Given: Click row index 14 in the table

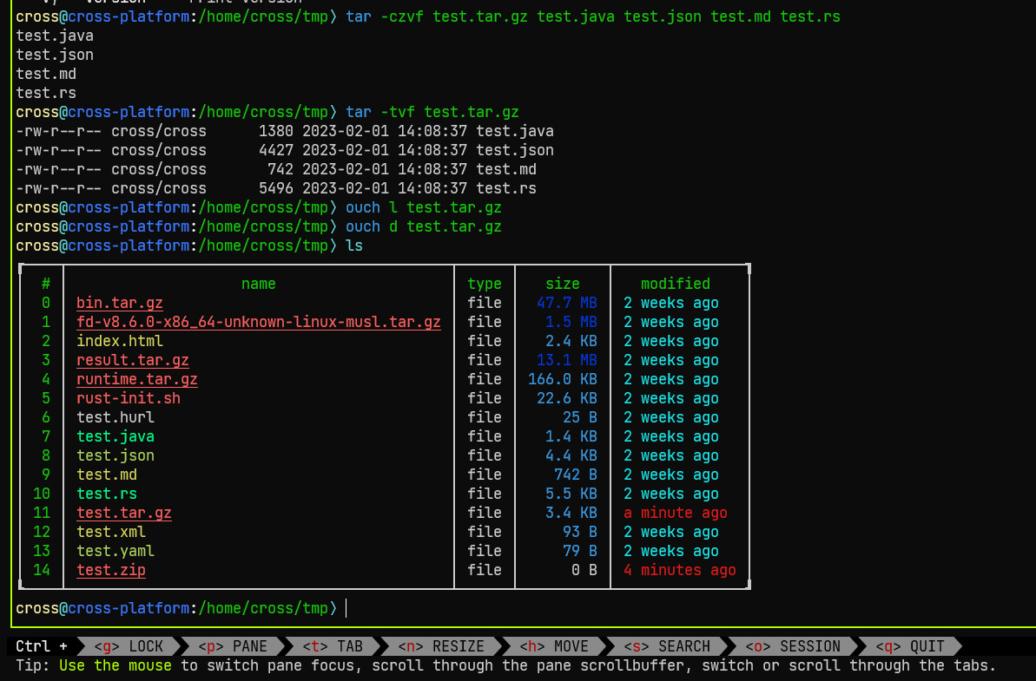Looking at the screenshot, I should click(x=42, y=570).
